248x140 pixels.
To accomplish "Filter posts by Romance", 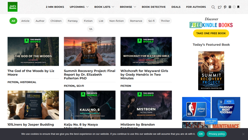I will (x=136, y=21).
